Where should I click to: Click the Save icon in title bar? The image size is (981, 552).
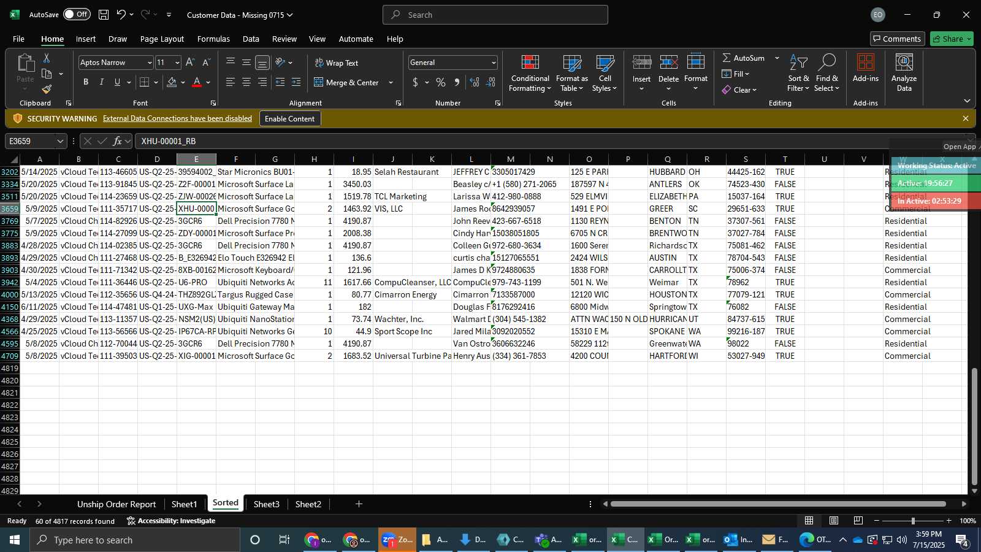[104, 15]
